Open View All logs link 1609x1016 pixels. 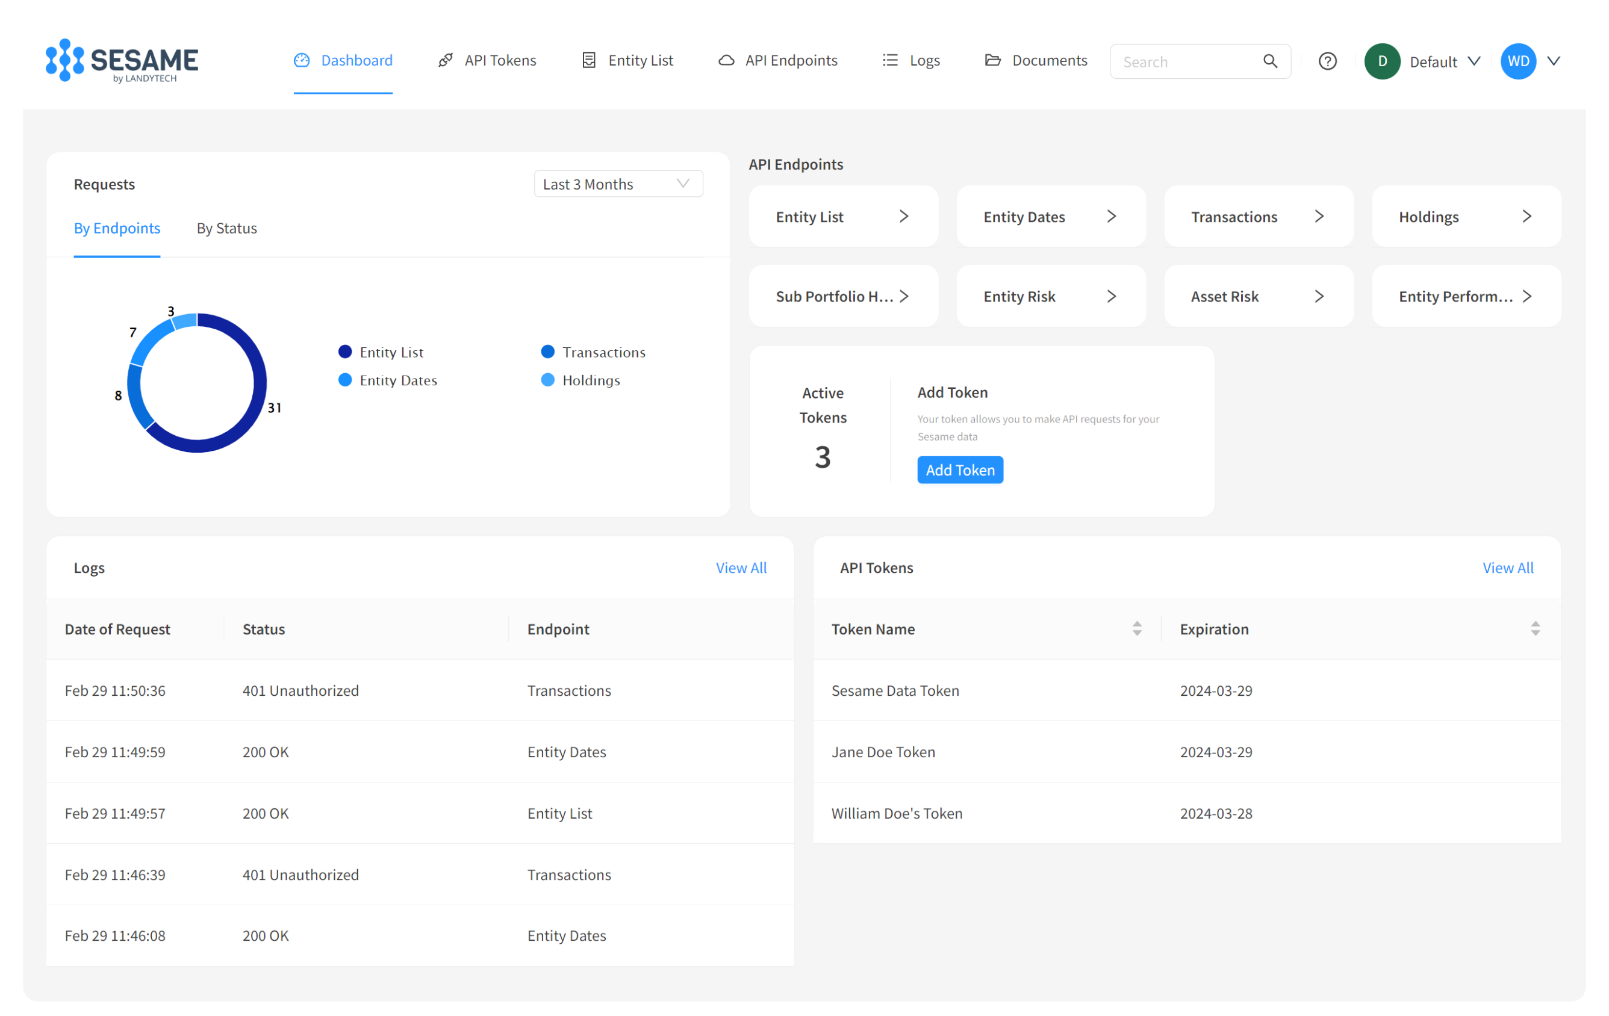click(x=741, y=567)
